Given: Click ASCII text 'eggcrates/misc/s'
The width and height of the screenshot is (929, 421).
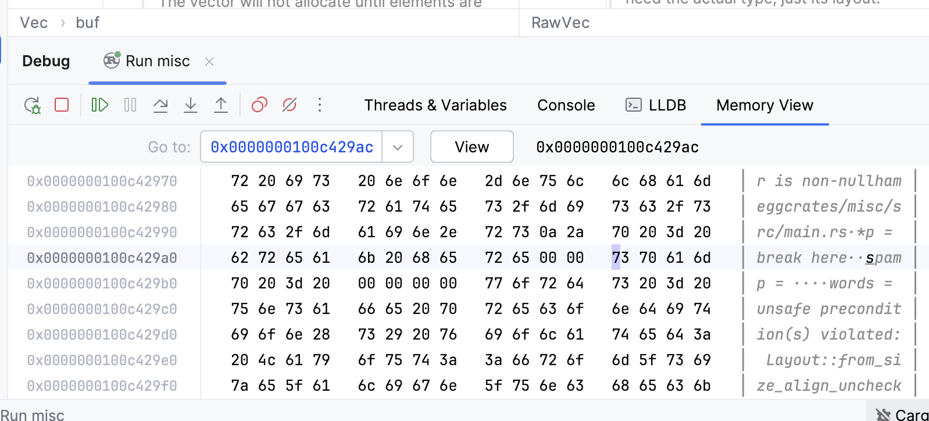Looking at the screenshot, I should pos(829,206).
